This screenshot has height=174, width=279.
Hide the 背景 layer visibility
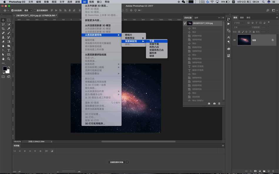pos(234,40)
